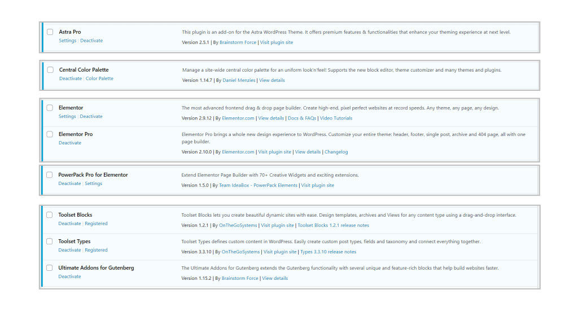Open Elementor Settings link
Screen dimensions: 578x325
tap(67, 116)
